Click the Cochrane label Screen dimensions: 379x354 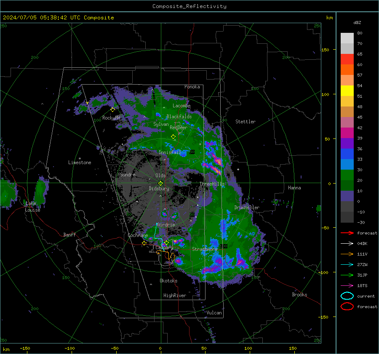(138, 235)
